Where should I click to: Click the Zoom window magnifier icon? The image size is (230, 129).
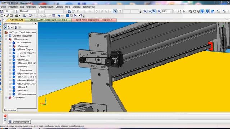[x=145, y=11]
